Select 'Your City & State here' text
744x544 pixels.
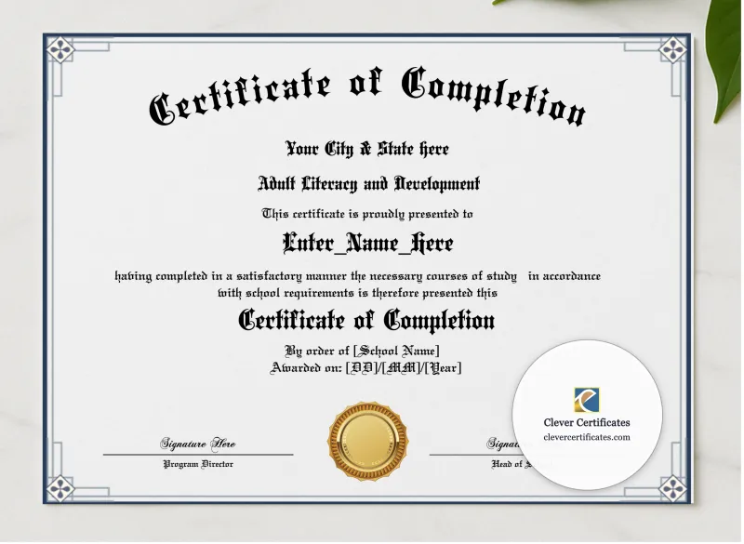coord(367,149)
